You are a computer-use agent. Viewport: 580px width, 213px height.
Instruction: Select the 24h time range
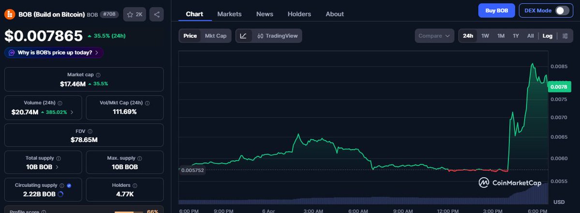(x=468, y=36)
